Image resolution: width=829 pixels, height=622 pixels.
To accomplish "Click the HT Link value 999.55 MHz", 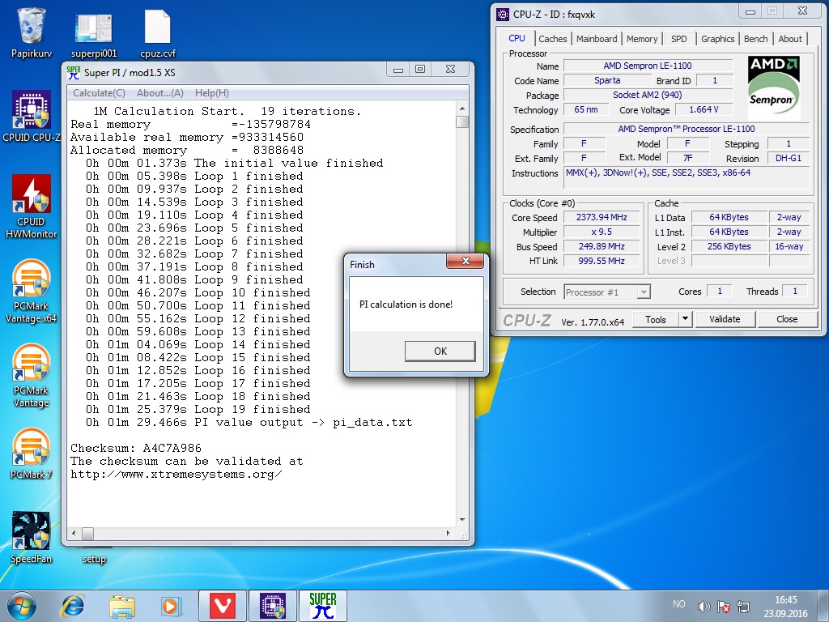I will click(602, 261).
